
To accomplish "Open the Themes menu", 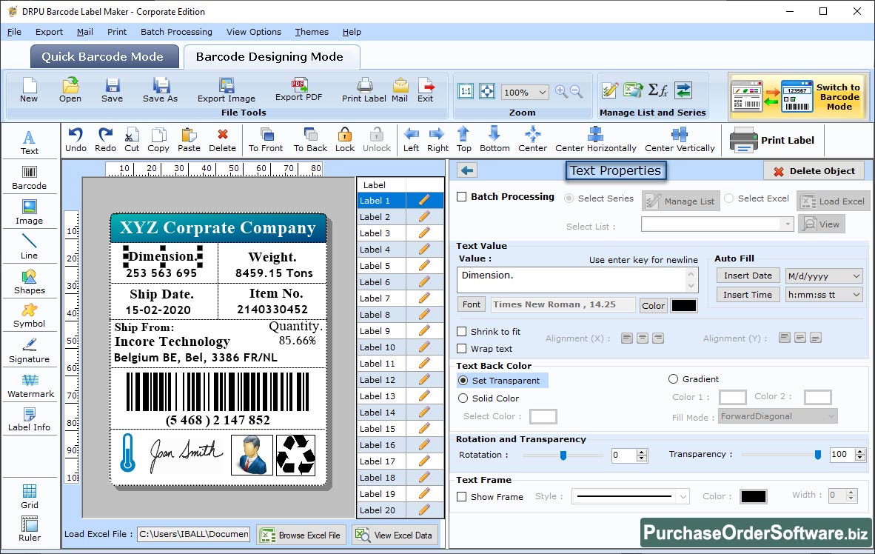I will (312, 32).
